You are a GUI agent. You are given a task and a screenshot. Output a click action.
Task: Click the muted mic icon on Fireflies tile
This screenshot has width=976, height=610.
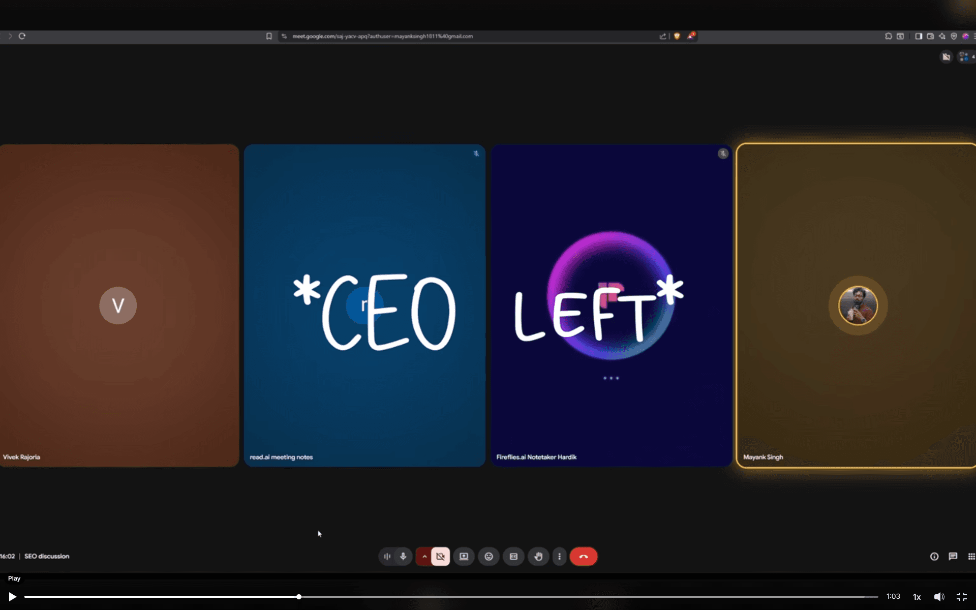723,154
